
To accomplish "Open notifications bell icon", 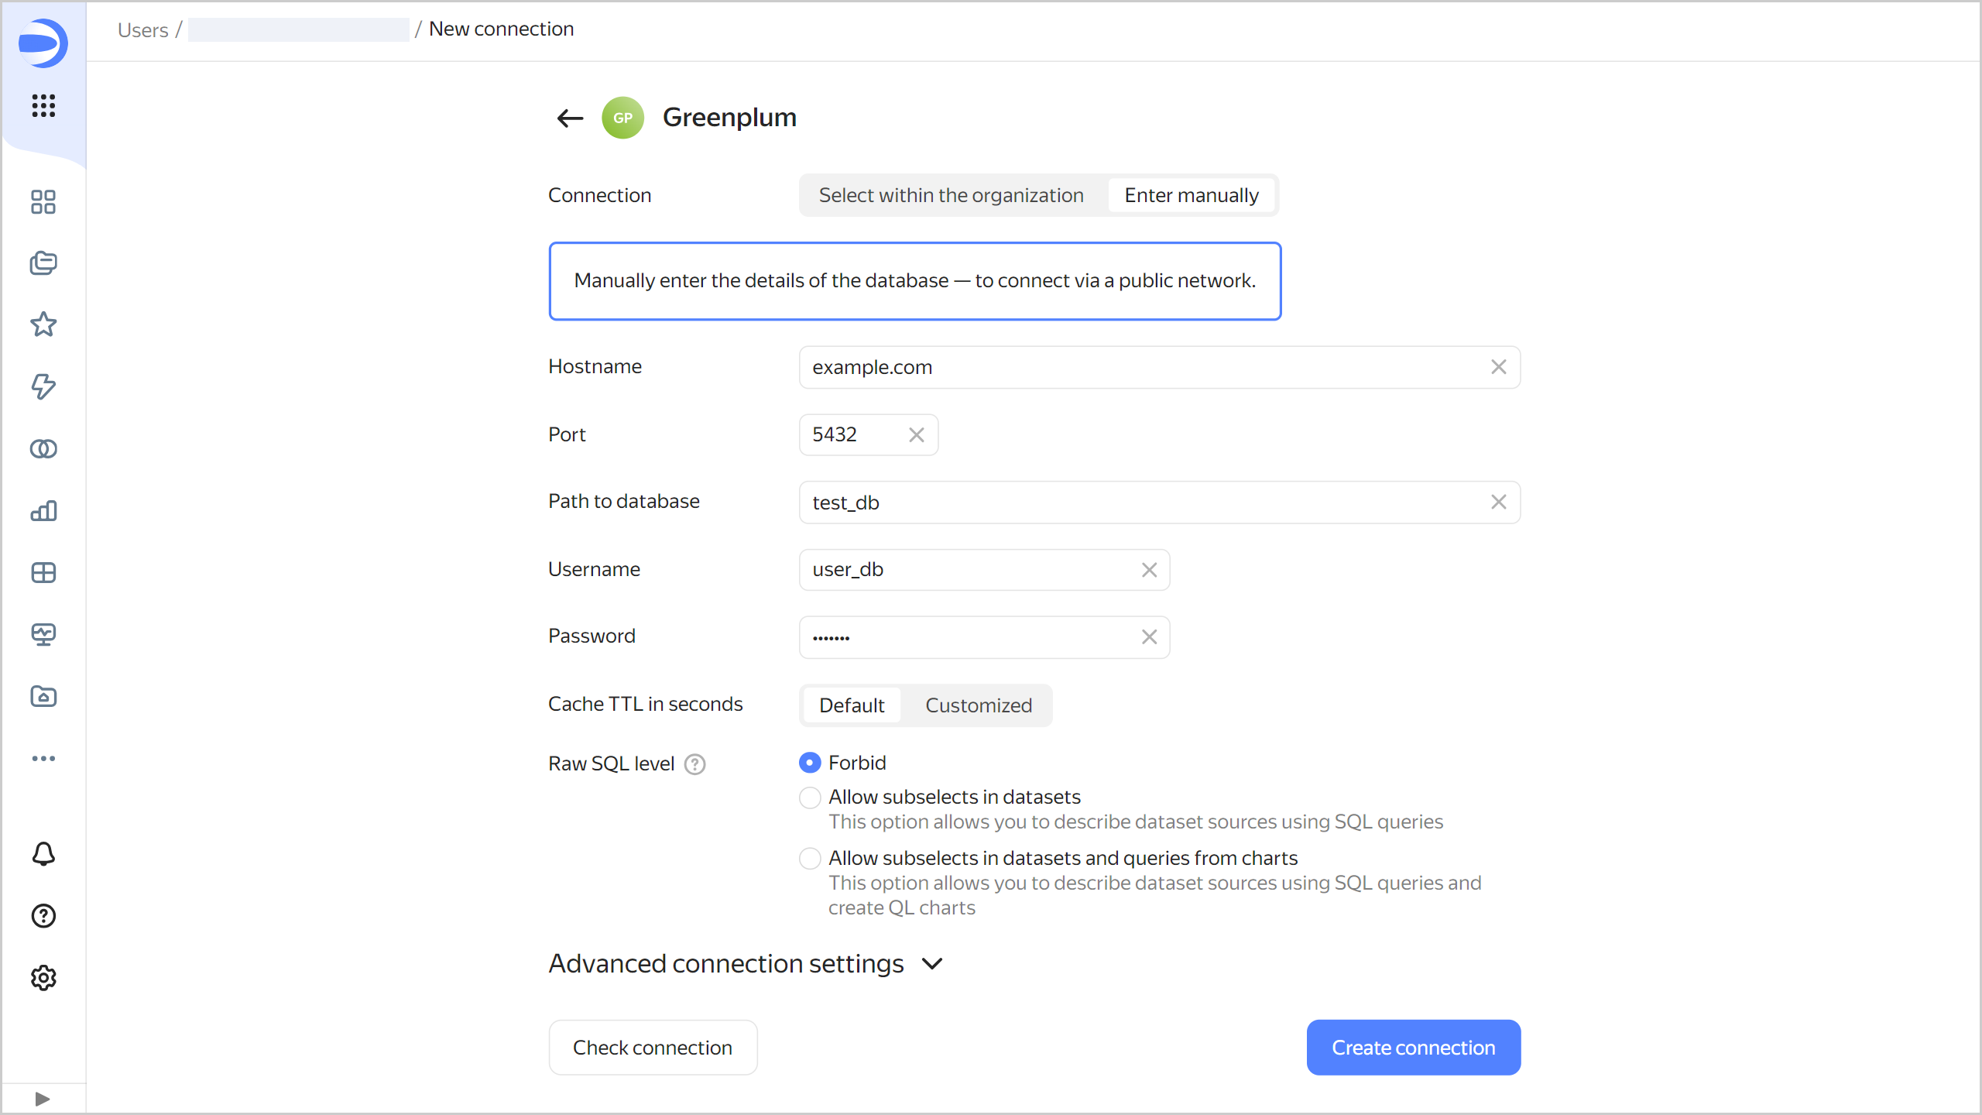I will [43, 854].
